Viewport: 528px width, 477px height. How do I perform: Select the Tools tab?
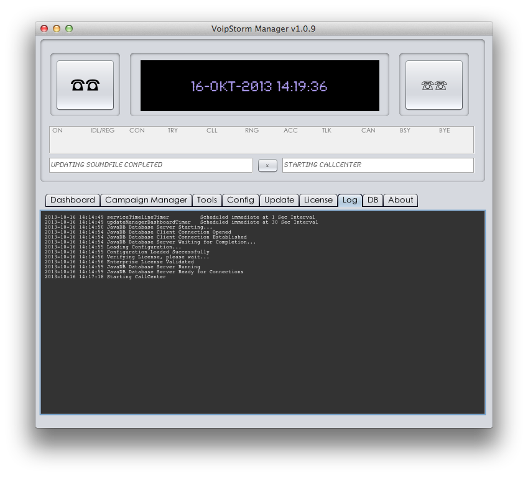(x=207, y=200)
